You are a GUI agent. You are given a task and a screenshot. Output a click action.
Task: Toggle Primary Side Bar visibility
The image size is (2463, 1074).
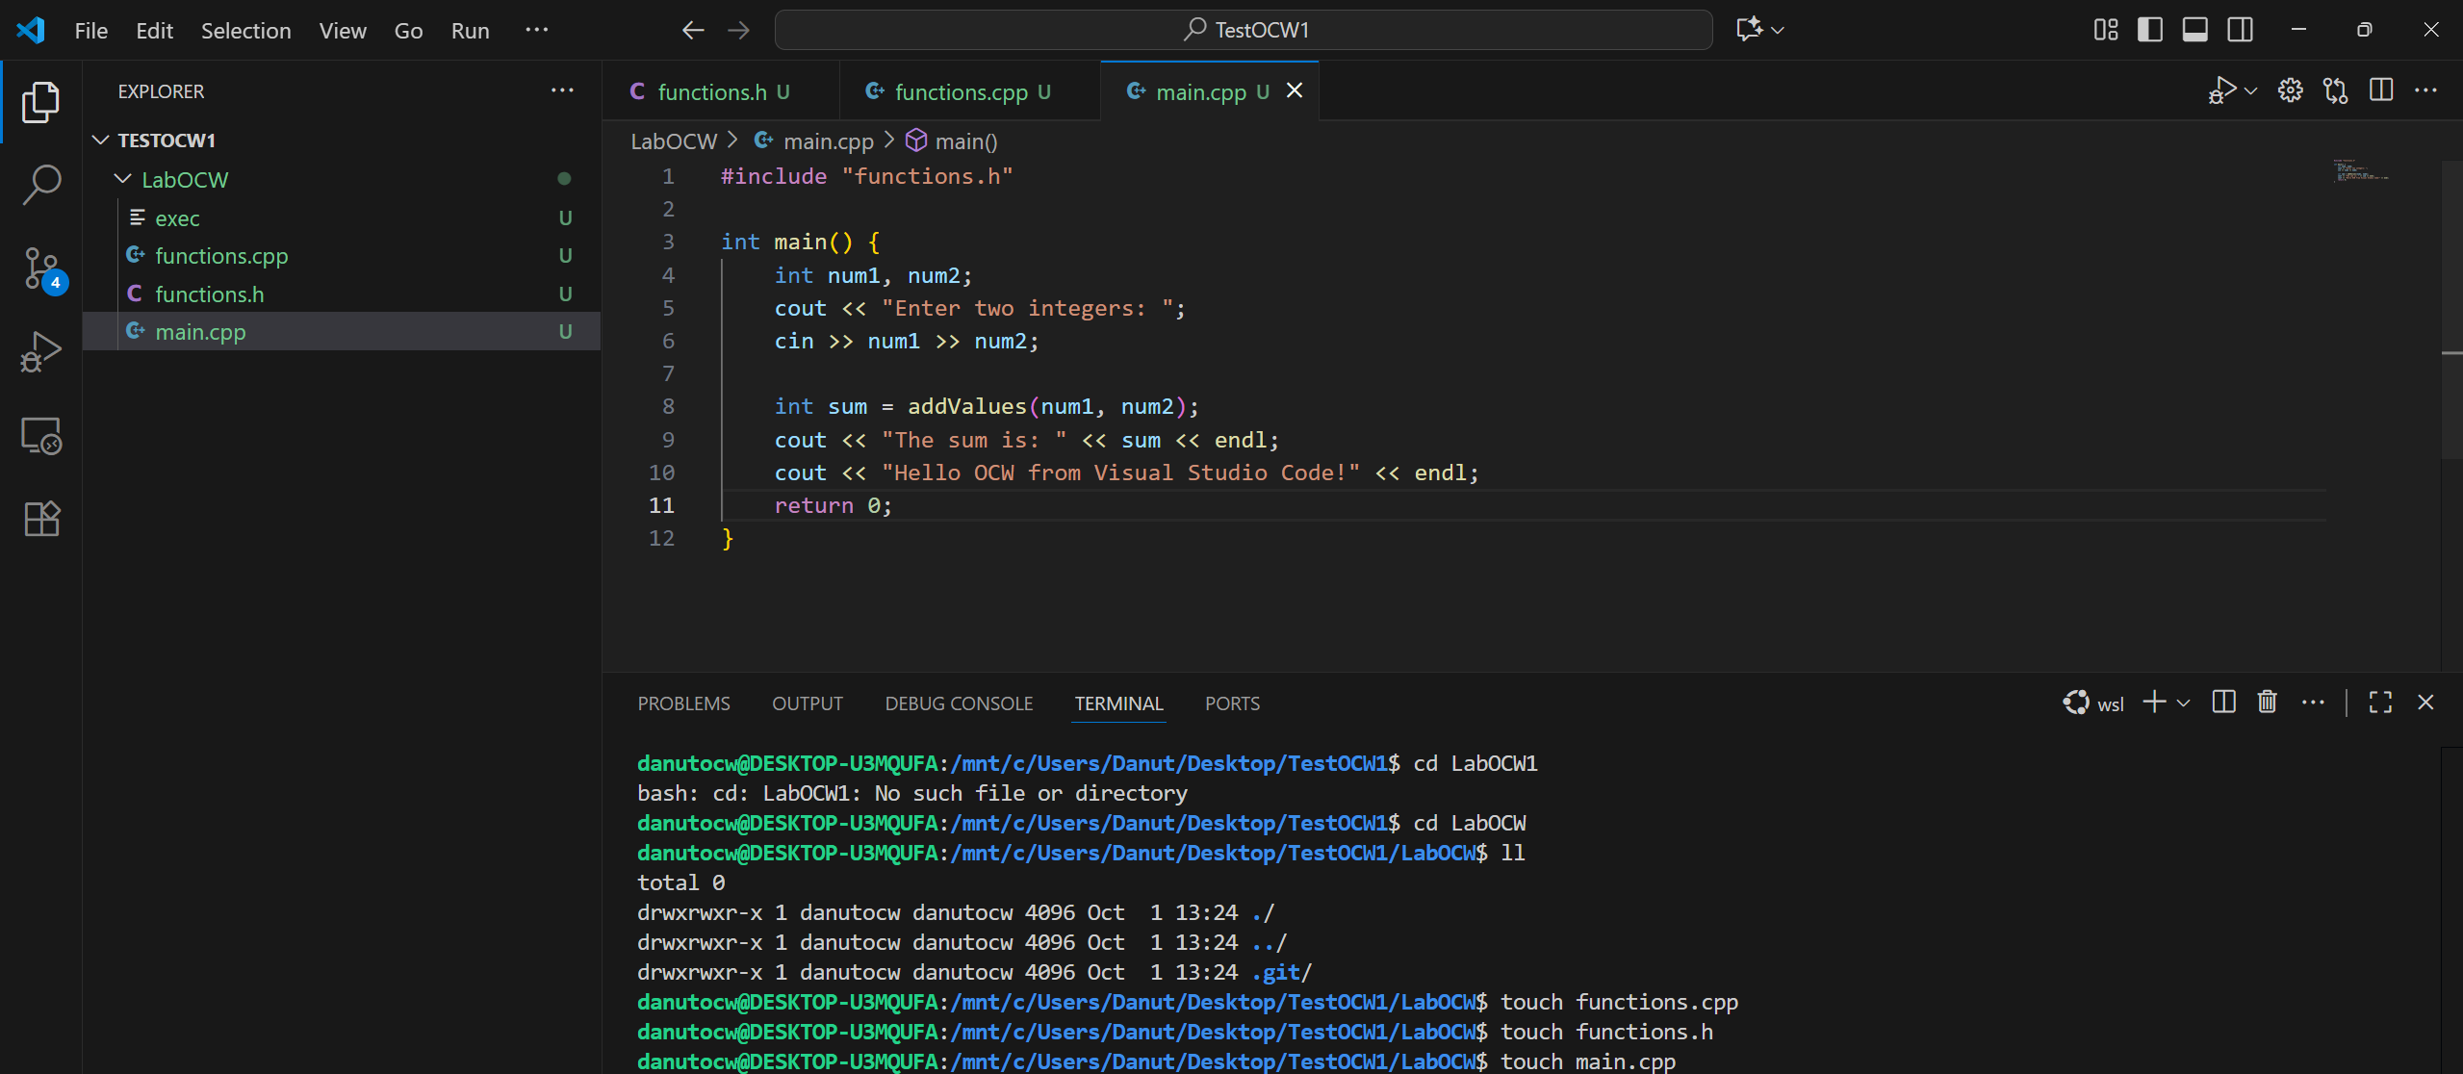point(2149,30)
